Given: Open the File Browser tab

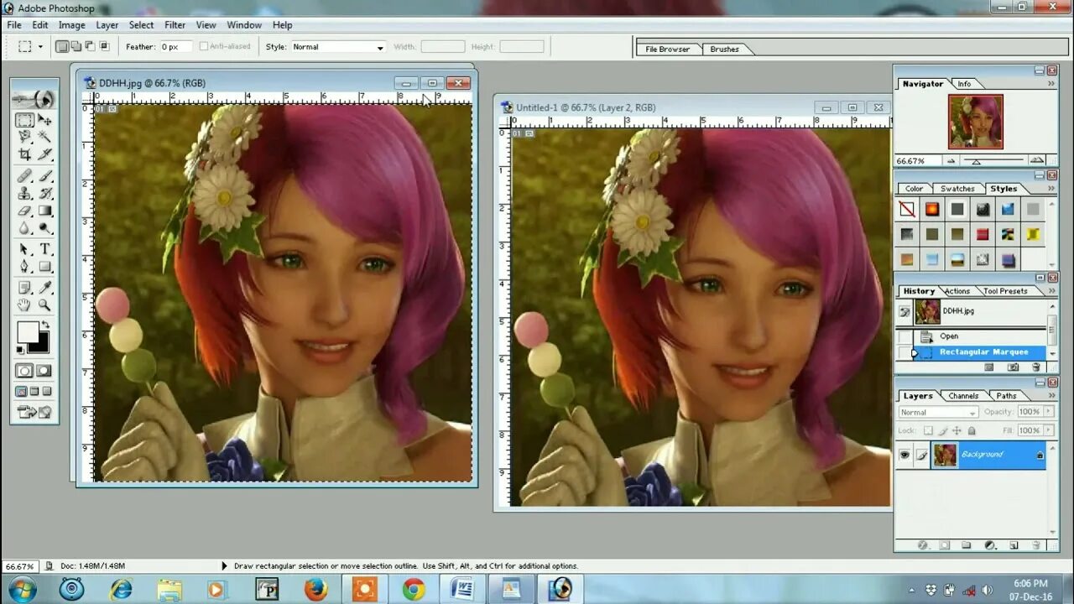Looking at the screenshot, I should point(667,49).
